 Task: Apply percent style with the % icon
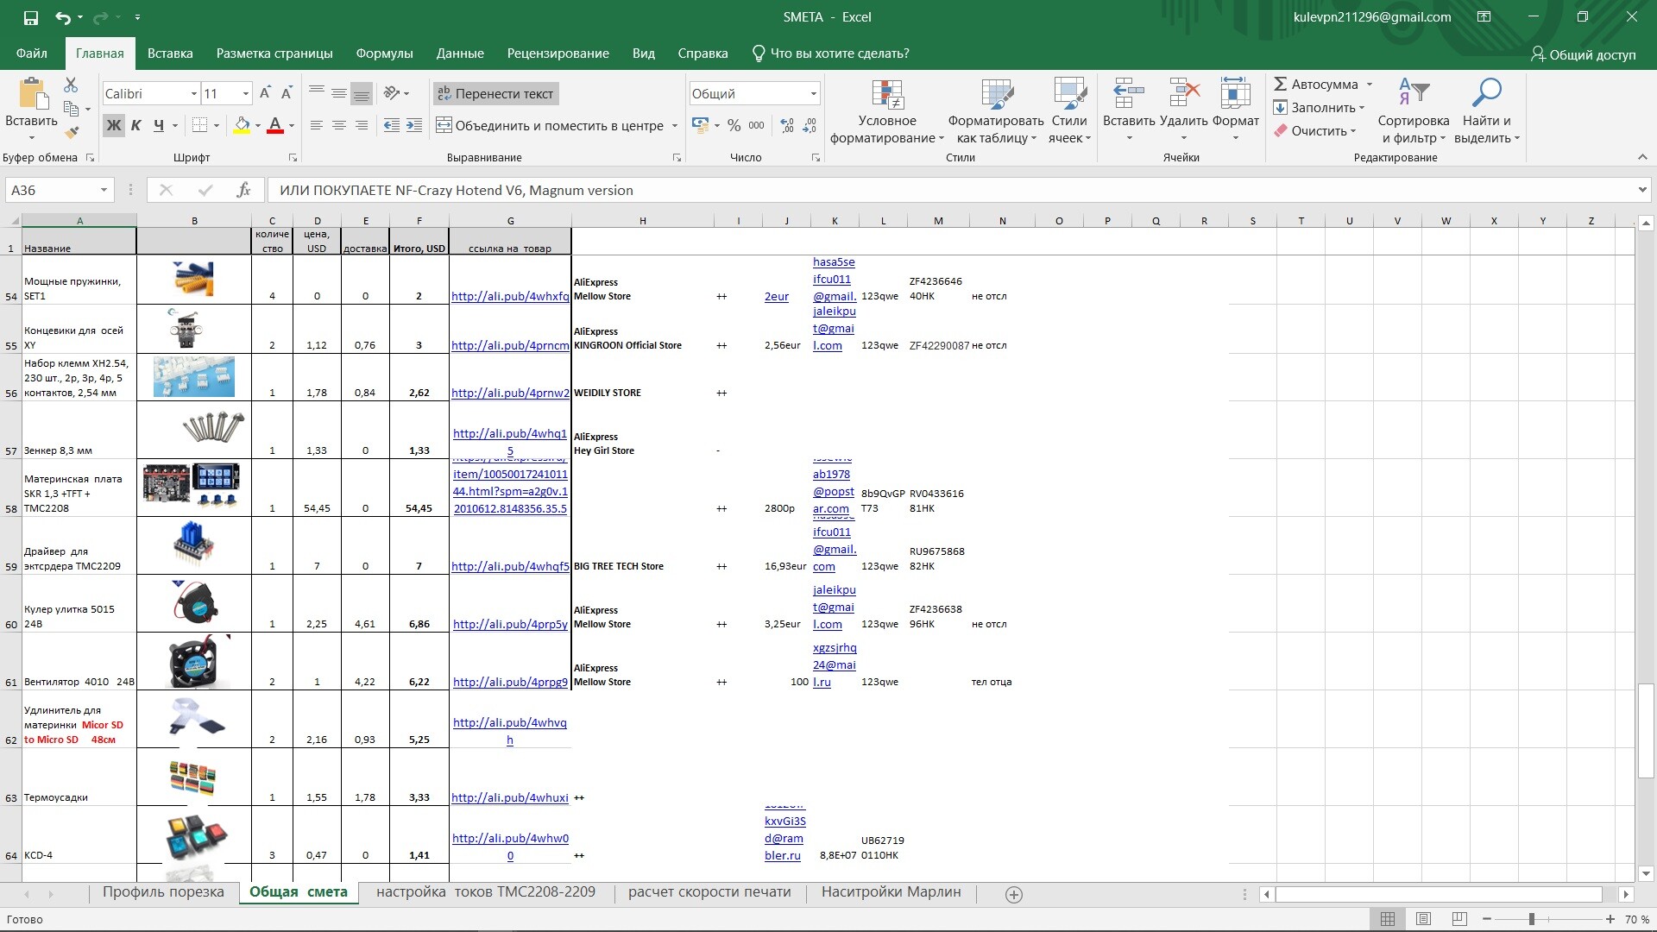(734, 125)
